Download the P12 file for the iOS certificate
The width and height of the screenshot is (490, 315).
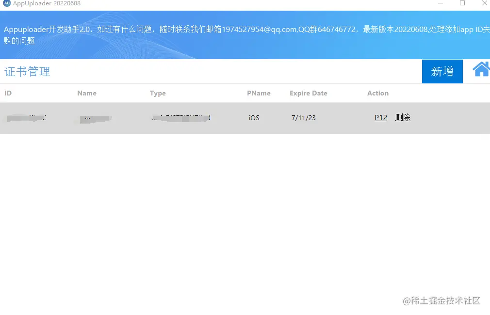(381, 118)
